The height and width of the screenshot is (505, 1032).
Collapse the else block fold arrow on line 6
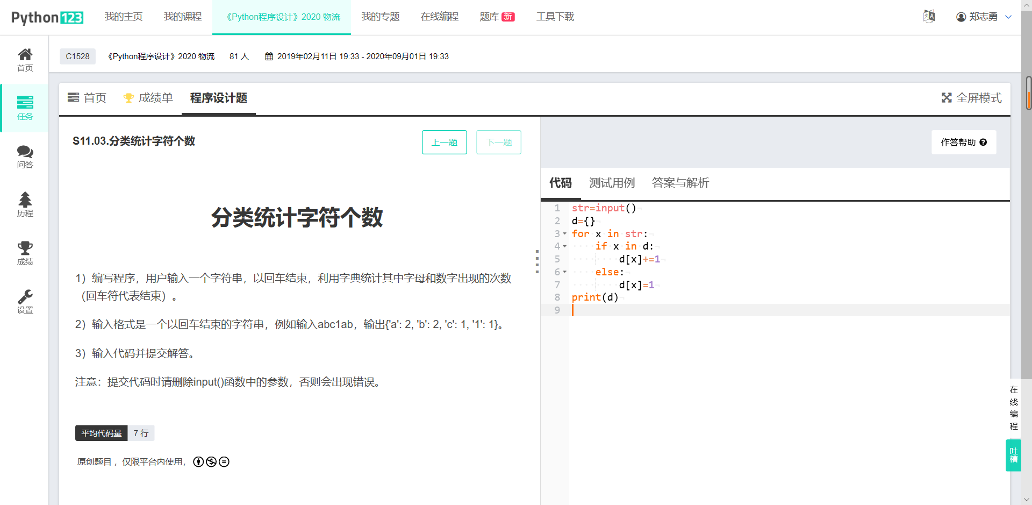(x=564, y=272)
